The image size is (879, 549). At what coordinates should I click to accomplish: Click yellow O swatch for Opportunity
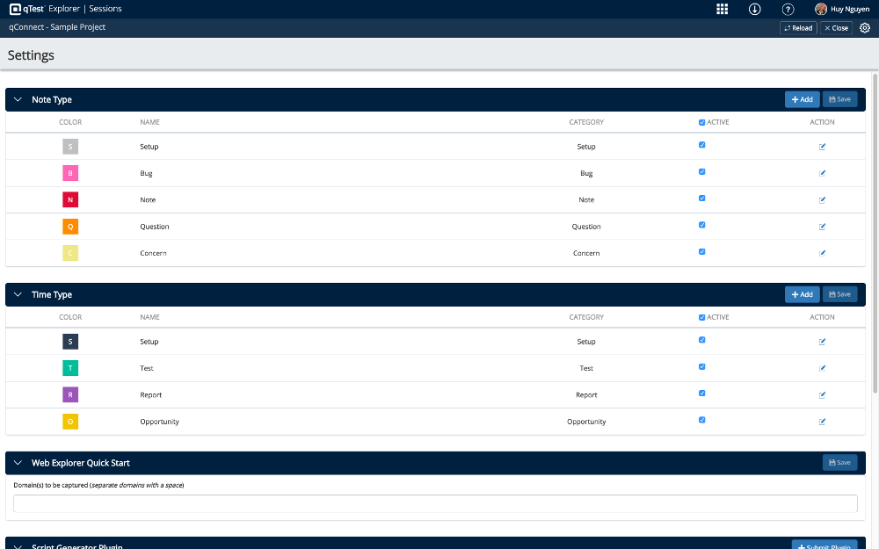(70, 422)
